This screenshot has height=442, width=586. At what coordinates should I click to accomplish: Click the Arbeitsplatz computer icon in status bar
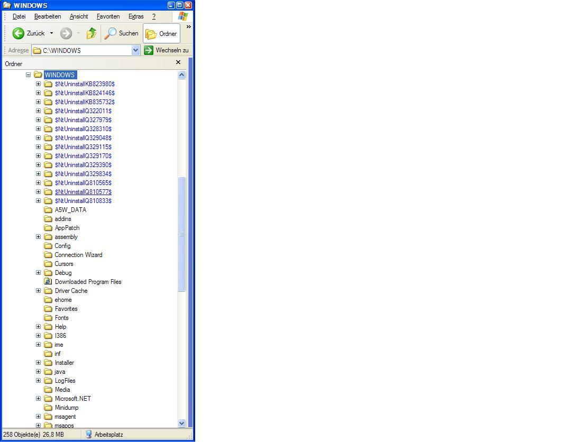pos(88,434)
